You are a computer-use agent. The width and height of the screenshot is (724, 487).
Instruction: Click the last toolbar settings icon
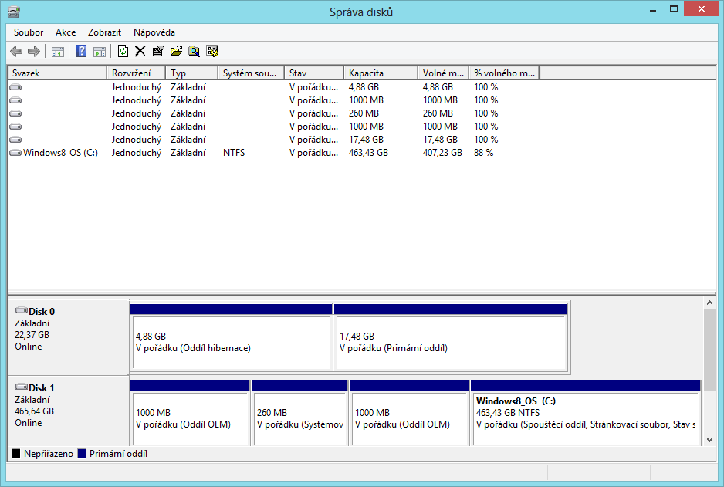212,52
